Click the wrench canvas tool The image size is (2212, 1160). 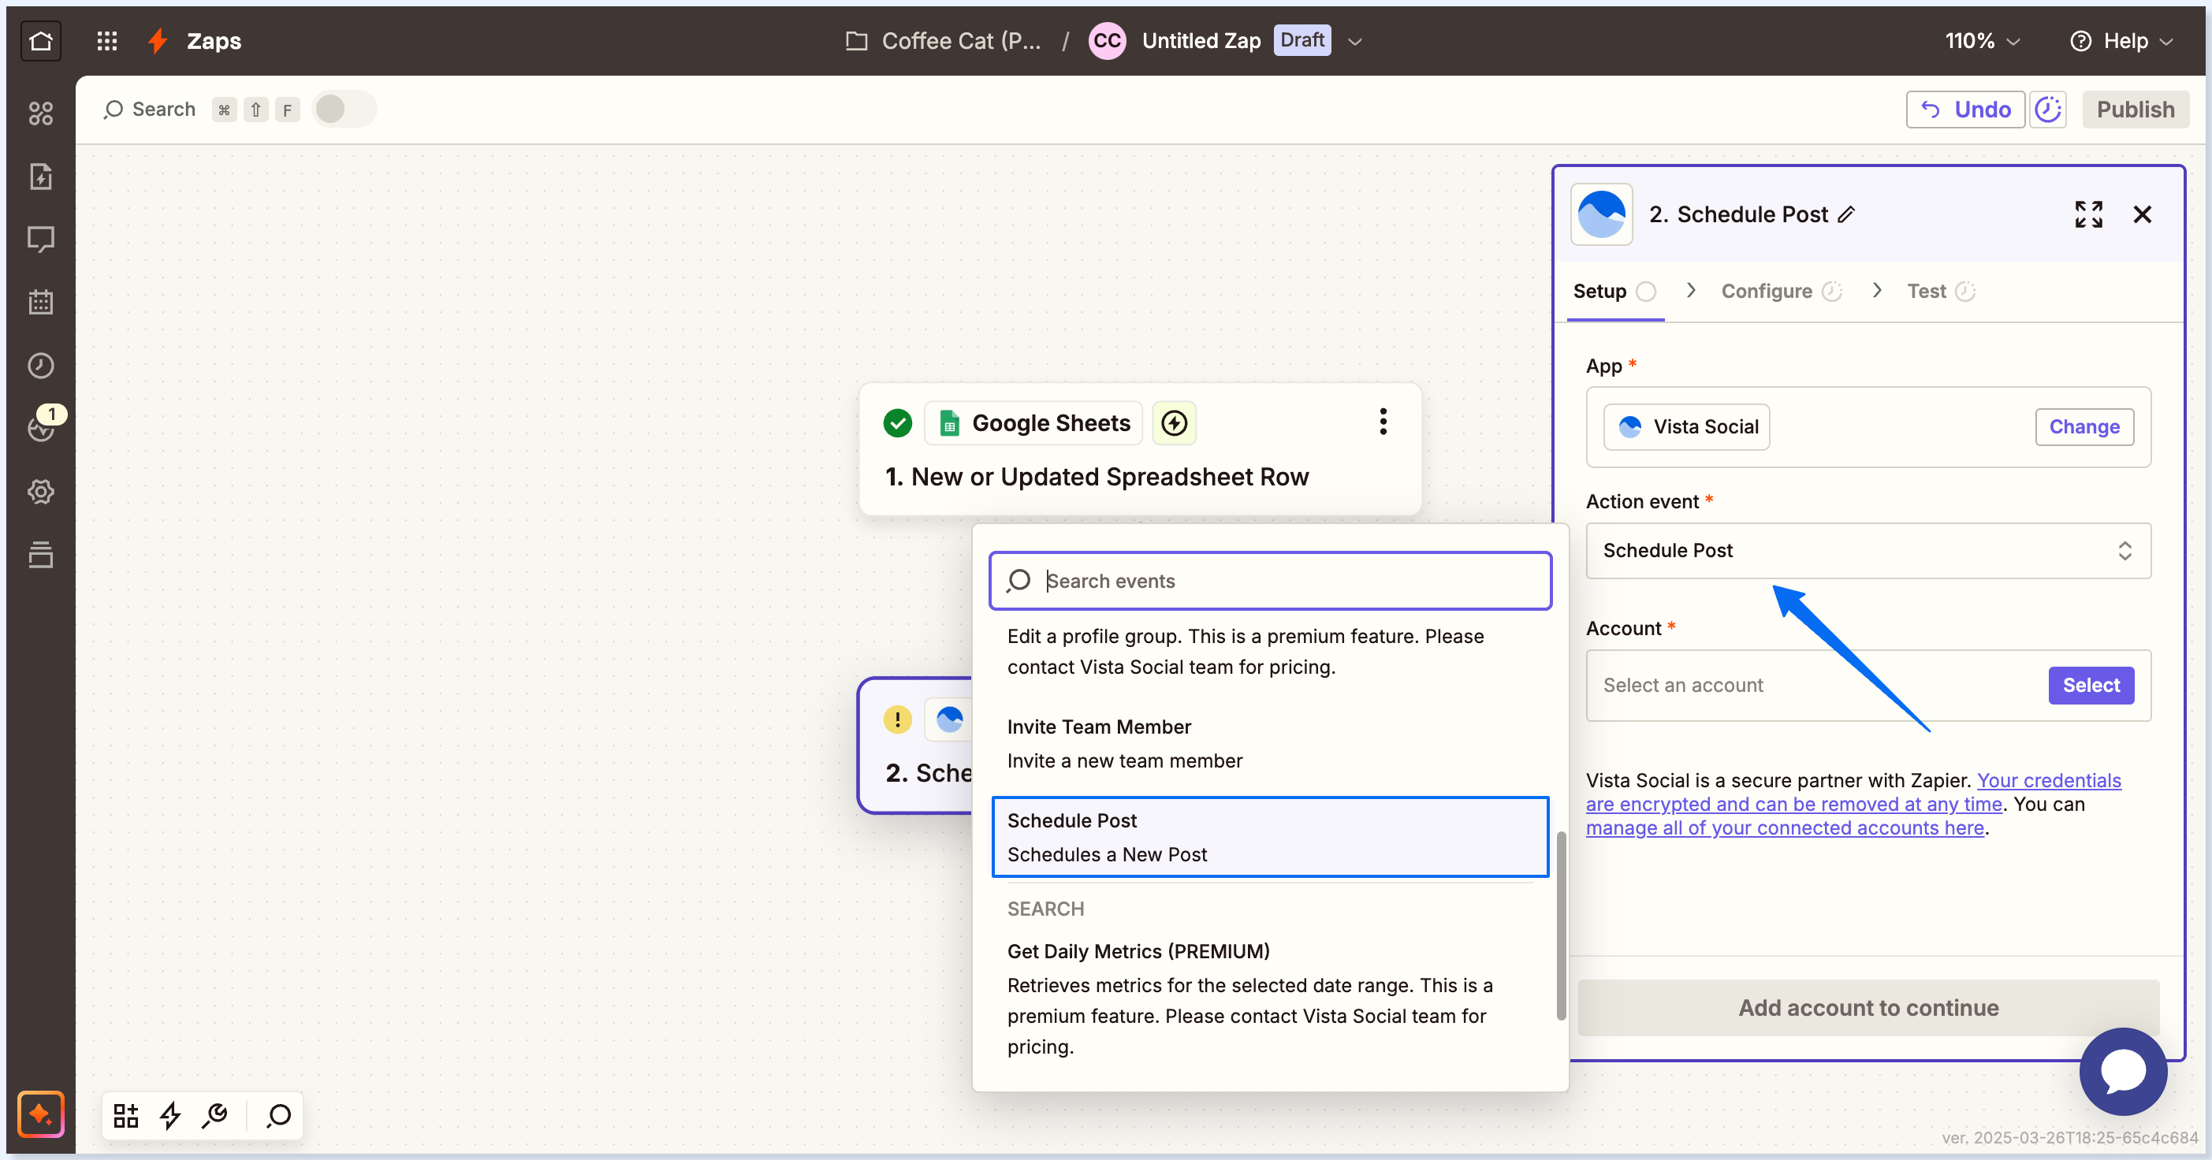click(214, 1115)
